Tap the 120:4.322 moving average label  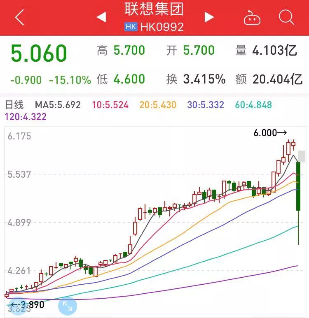26,117
